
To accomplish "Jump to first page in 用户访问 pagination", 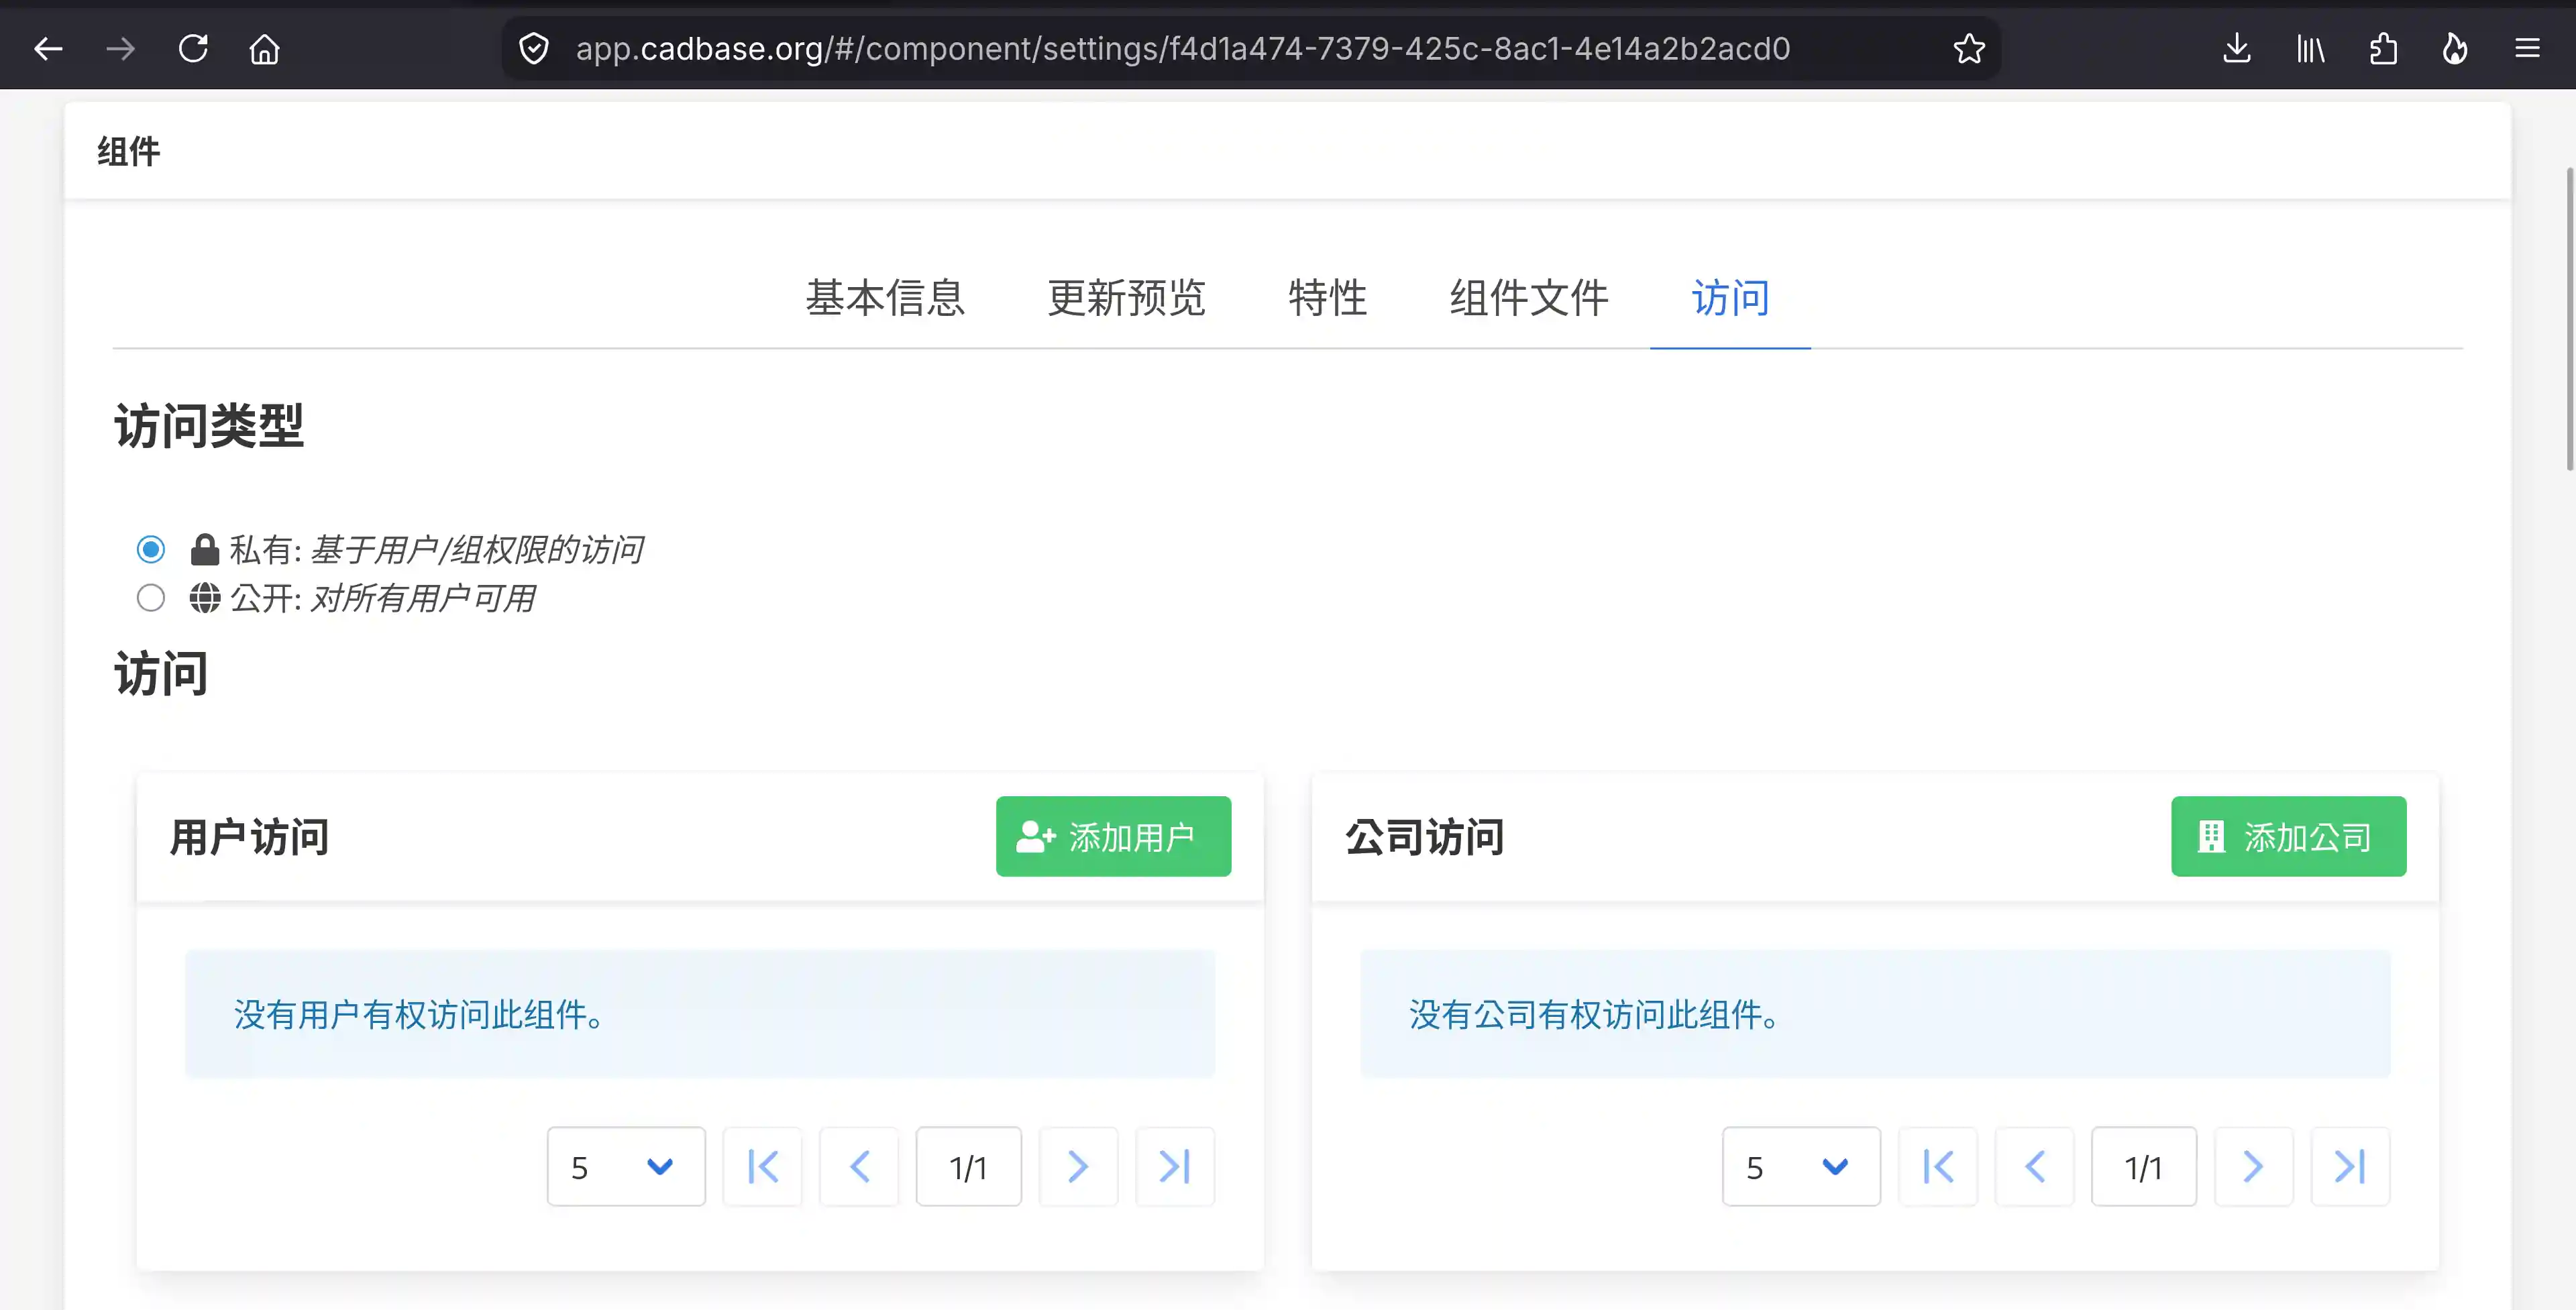I will point(763,1166).
